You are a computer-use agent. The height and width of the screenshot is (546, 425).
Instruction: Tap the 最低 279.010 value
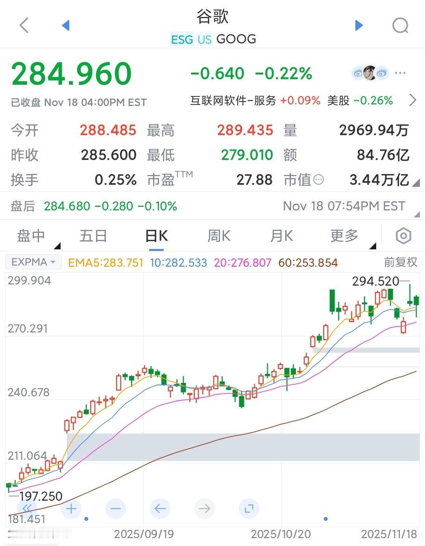point(247,155)
